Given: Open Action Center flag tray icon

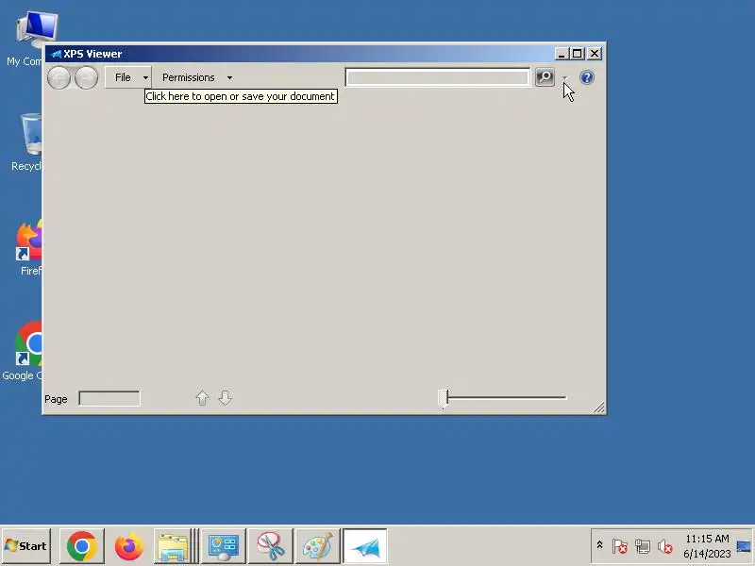Looking at the screenshot, I should click(619, 546).
